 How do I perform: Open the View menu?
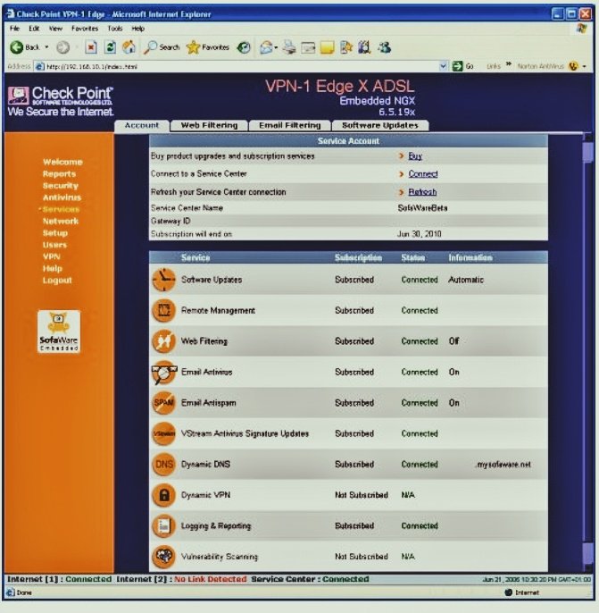tap(55, 29)
